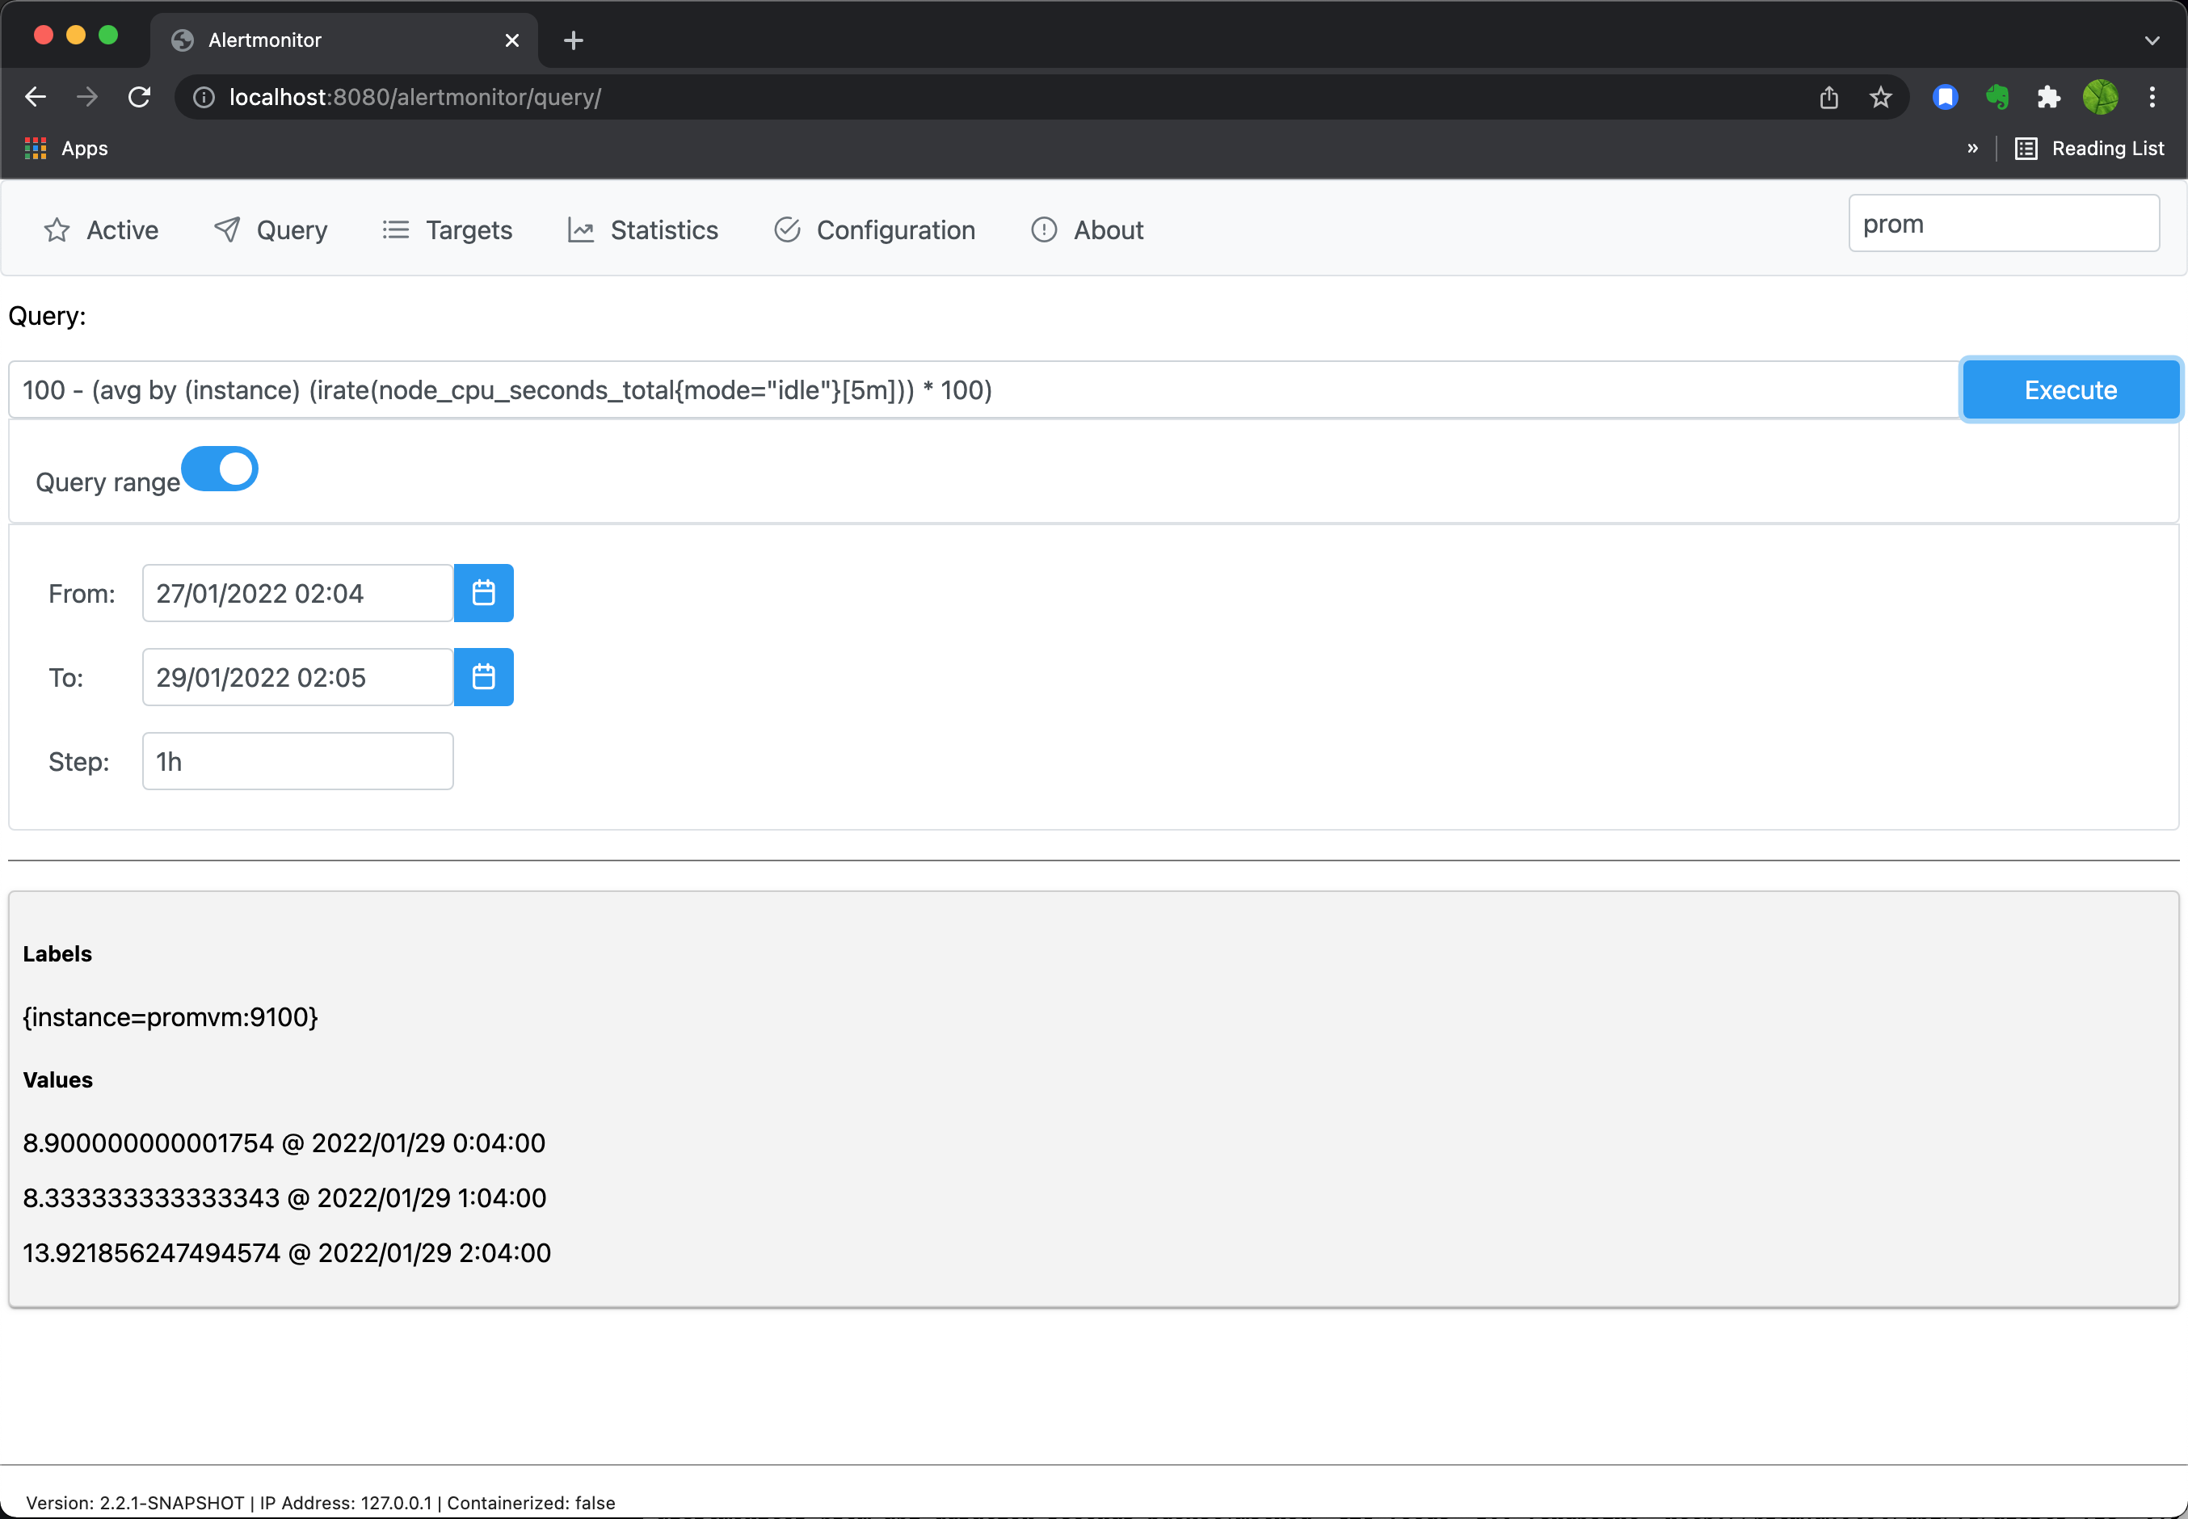Click the Execute button

coord(2070,389)
